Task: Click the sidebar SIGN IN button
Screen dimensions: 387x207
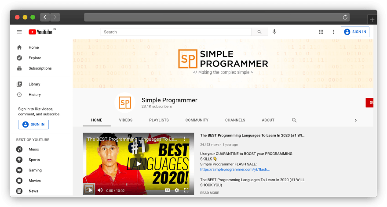Action: coord(33,124)
